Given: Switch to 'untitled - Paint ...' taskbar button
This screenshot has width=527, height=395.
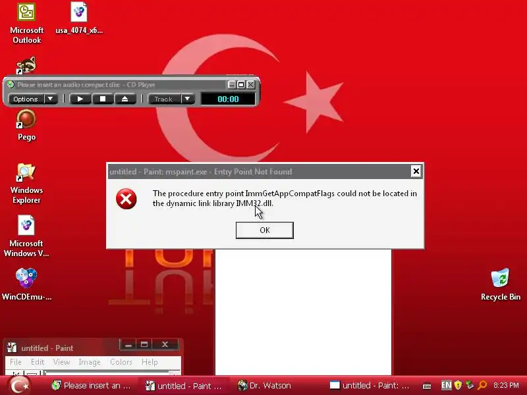Looking at the screenshot, I should [x=184, y=386].
